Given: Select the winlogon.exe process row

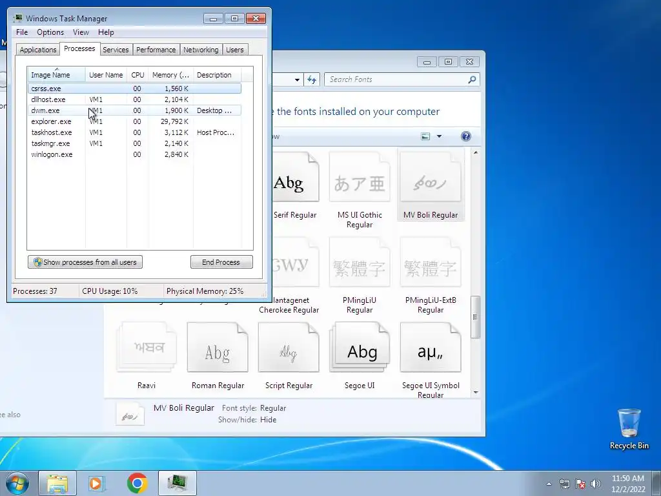Looking at the screenshot, I should (134, 154).
